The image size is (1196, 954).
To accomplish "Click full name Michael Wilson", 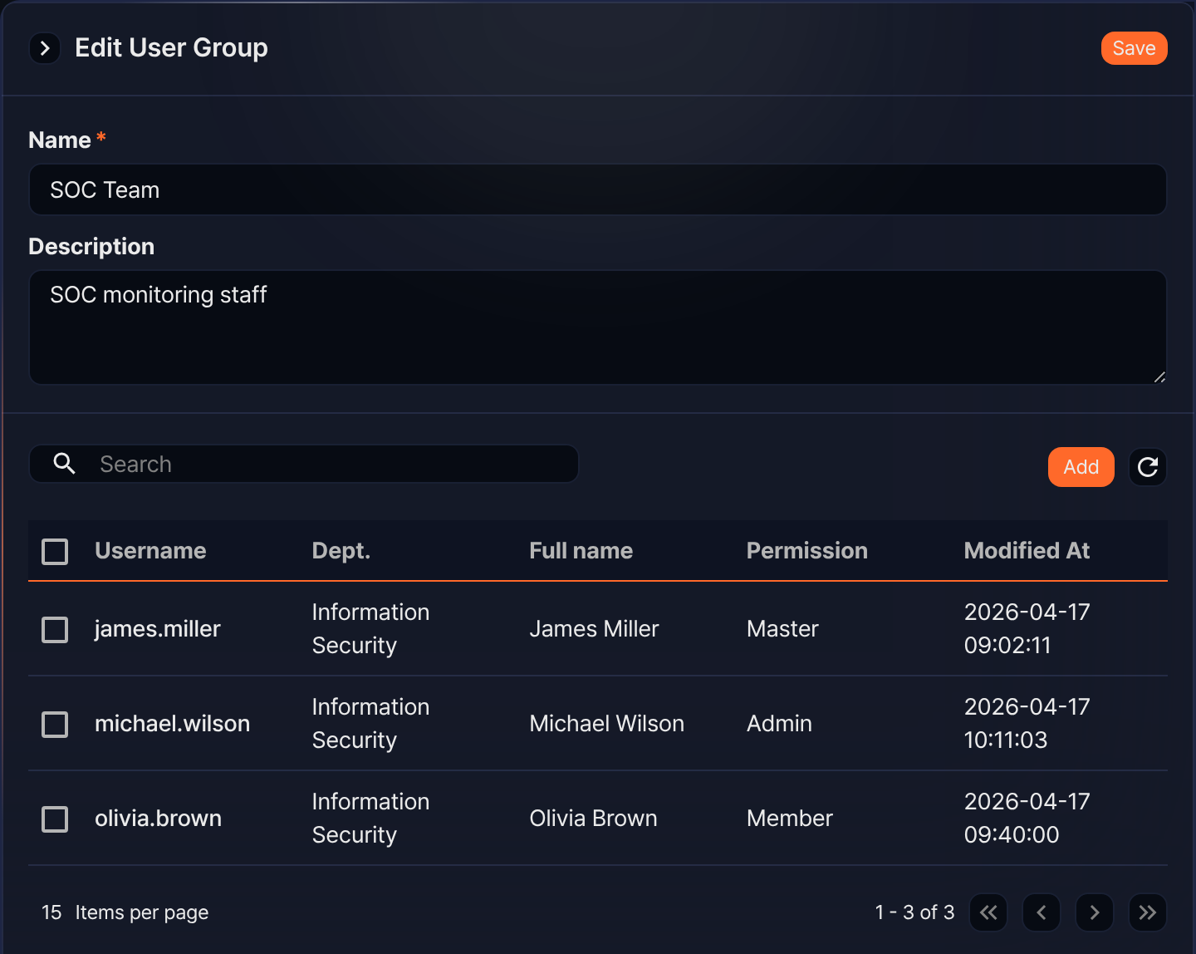I will (x=607, y=723).
